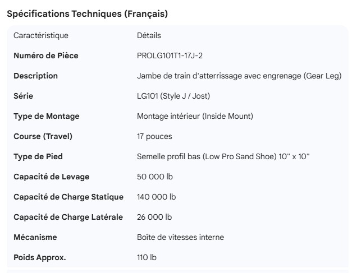Image resolution: width=352 pixels, height=273 pixels.
Task: Click the Type de Montage label
Action: 47,116
